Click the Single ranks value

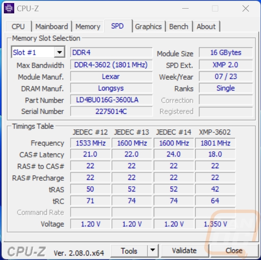[x=226, y=88]
